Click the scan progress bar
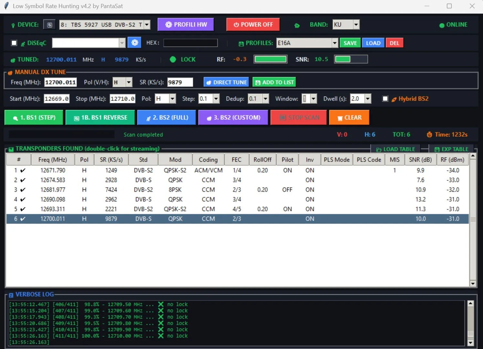This screenshot has height=349, width=483. click(61, 134)
